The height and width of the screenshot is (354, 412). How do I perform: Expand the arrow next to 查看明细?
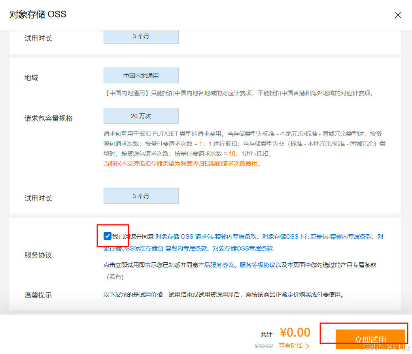click(308, 346)
